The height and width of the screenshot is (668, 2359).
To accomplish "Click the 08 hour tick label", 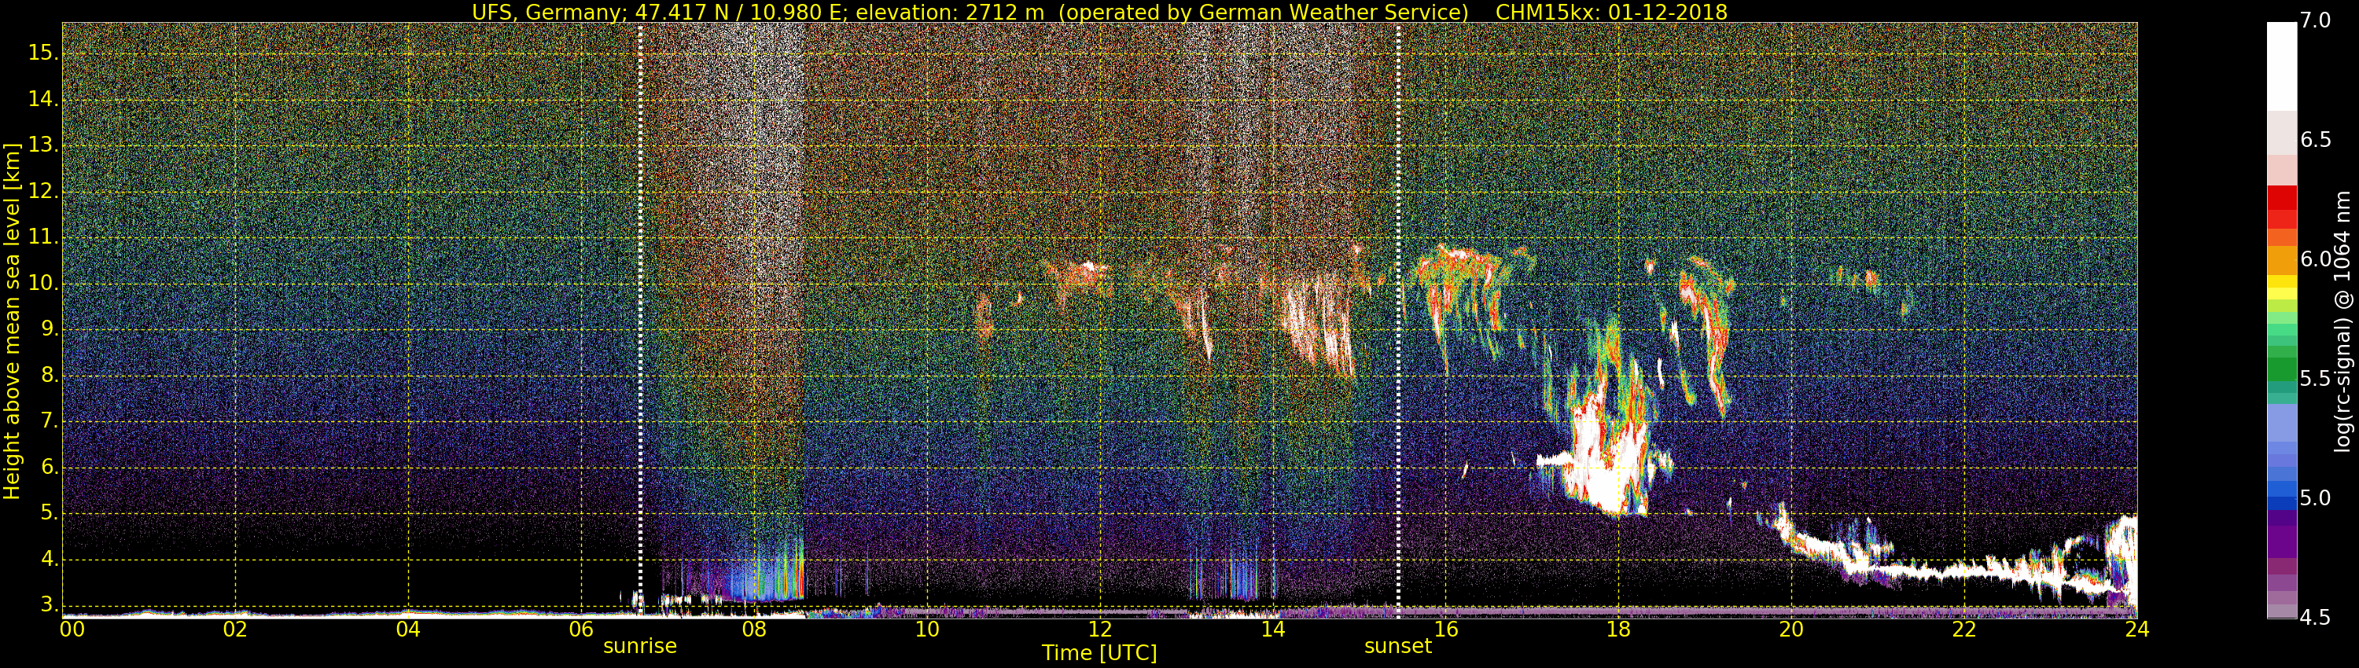I will click(x=753, y=629).
